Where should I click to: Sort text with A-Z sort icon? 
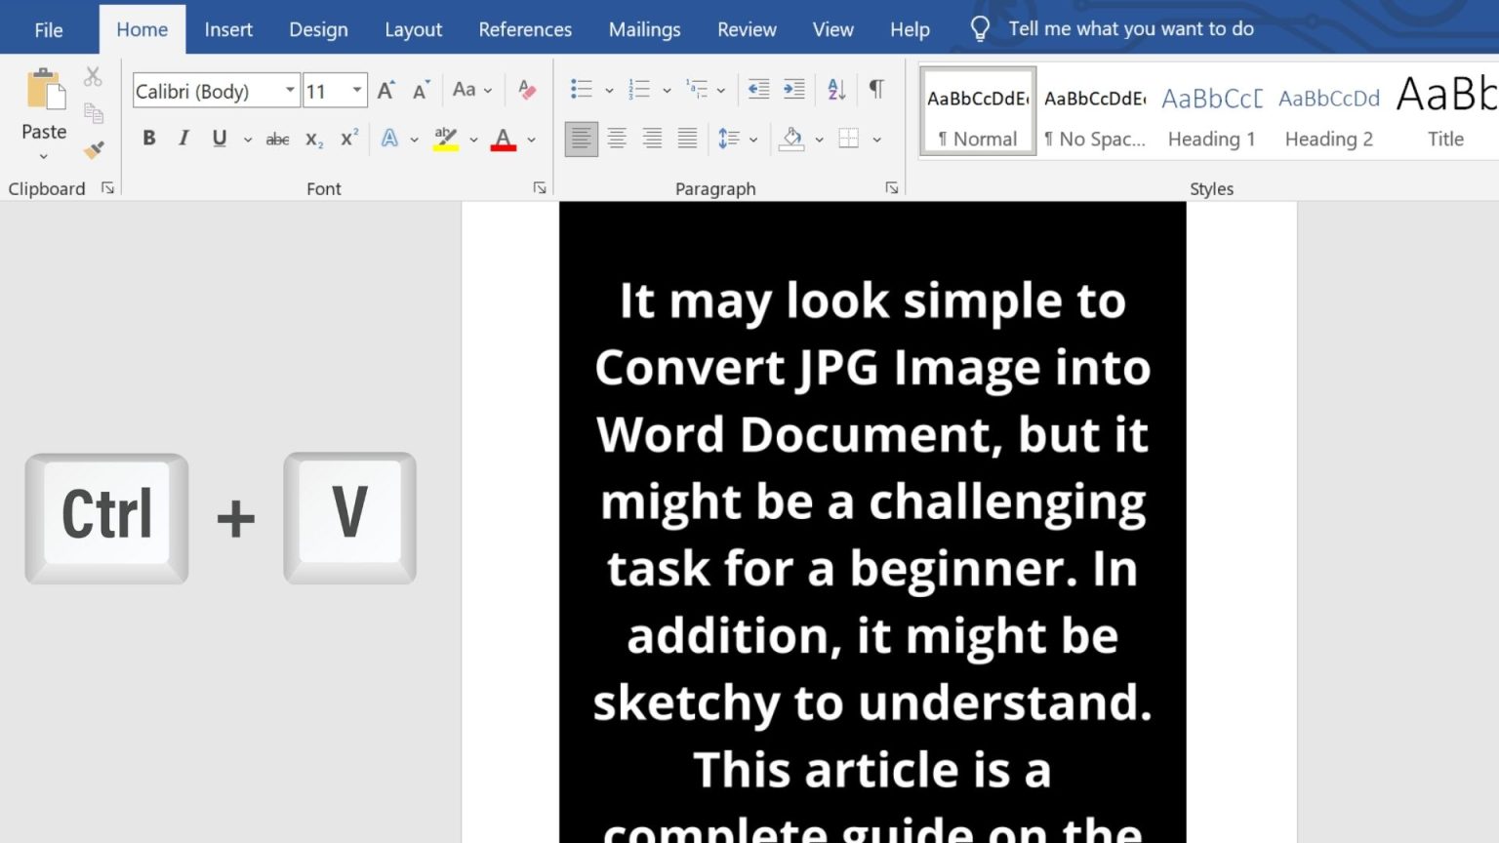click(836, 90)
